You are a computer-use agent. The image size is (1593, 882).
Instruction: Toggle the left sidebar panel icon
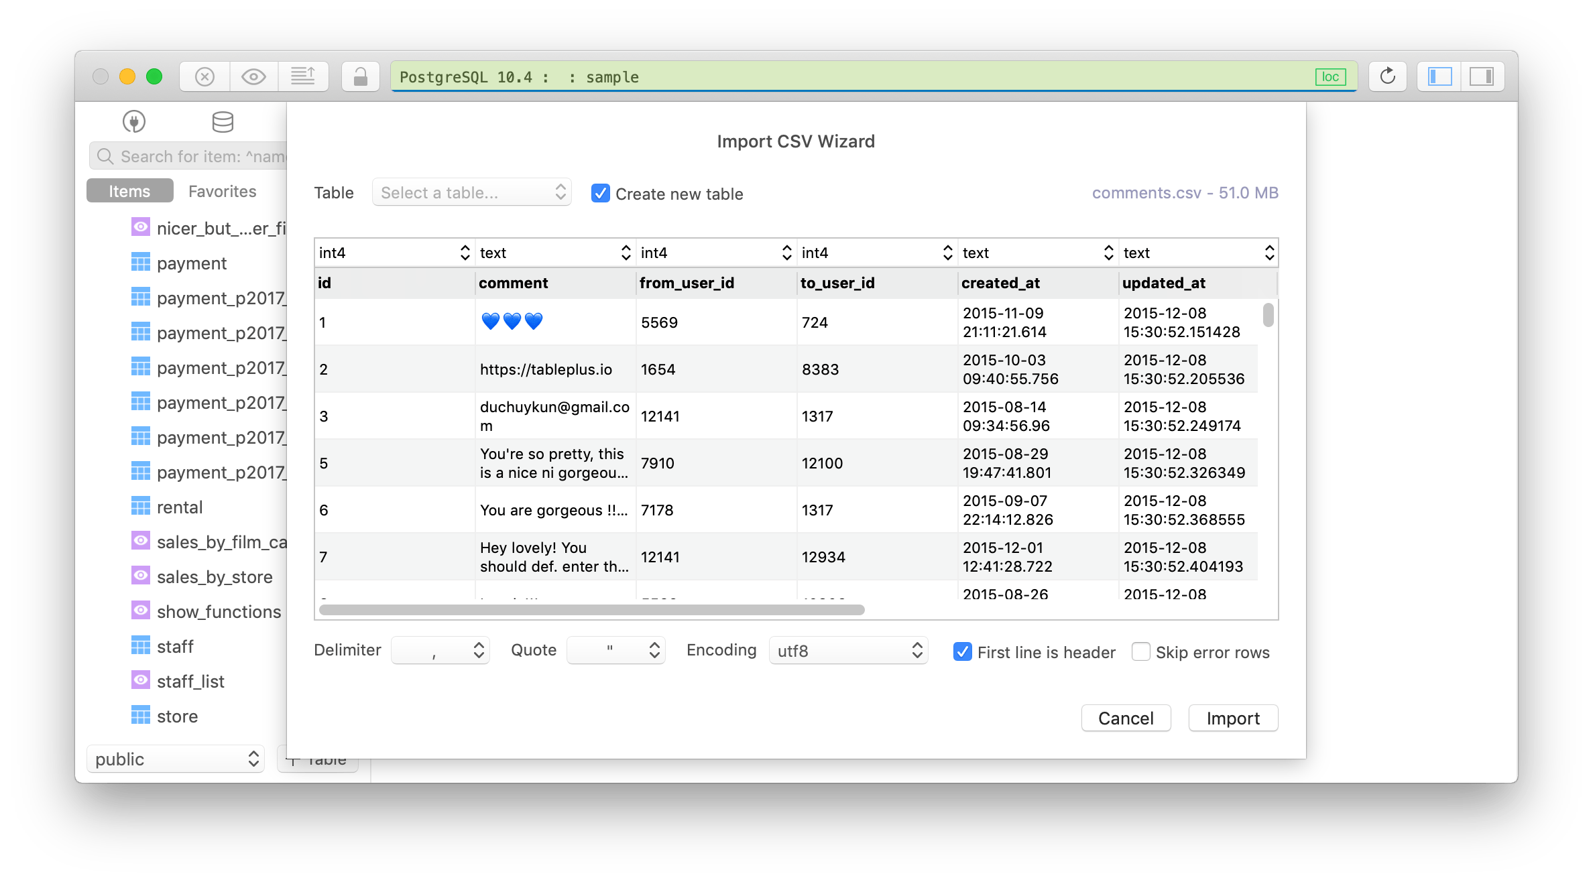coord(1439,76)
